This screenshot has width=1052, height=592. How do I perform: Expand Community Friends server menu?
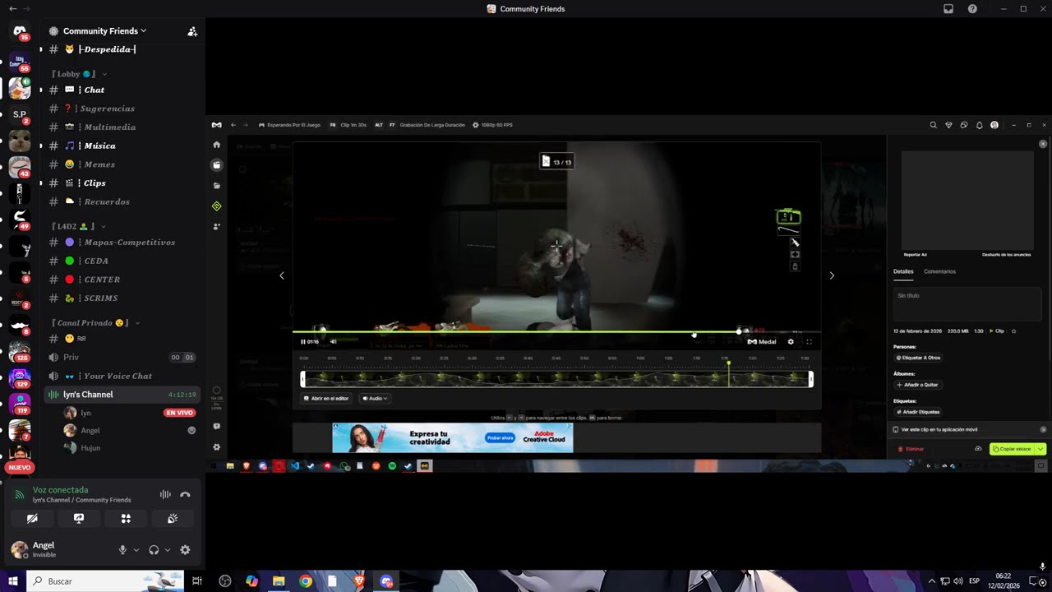click(x=104, y=31)
